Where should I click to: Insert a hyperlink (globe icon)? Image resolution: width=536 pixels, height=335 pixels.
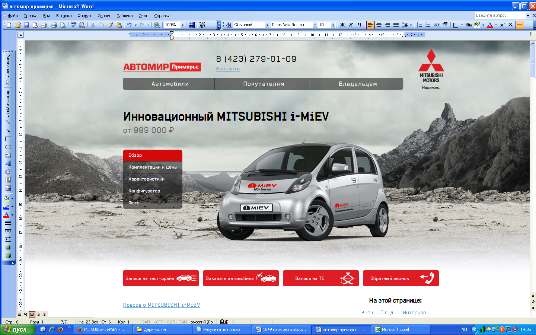(157, 25)
